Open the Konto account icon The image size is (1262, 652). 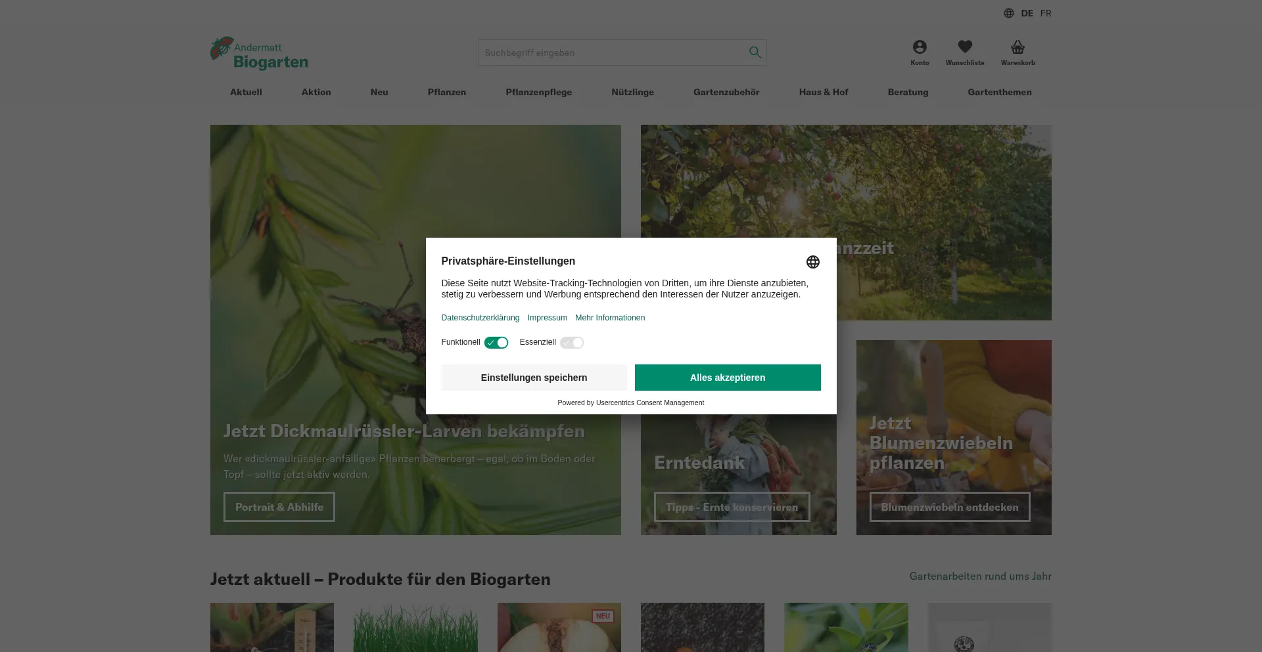point(920,47)
